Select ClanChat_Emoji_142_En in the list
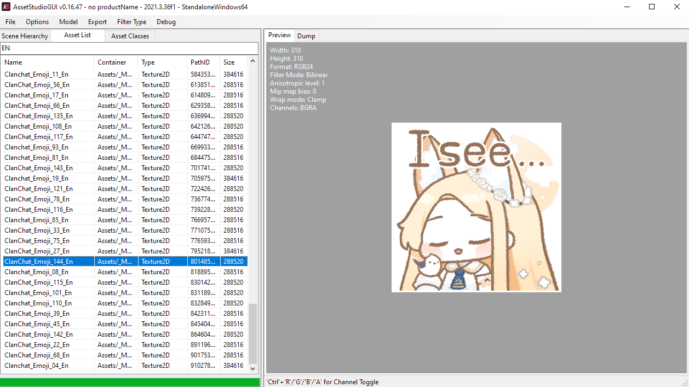This screenshot has height=387, width=689. click(125, 334)
